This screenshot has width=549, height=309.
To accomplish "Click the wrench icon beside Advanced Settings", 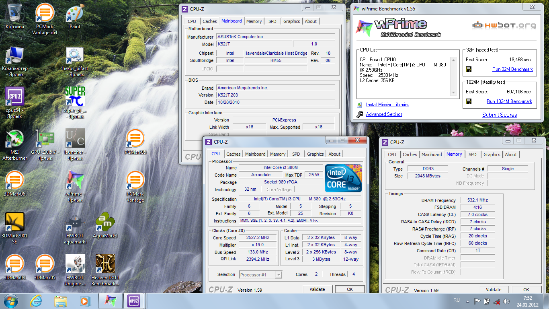I will [360, 114].
